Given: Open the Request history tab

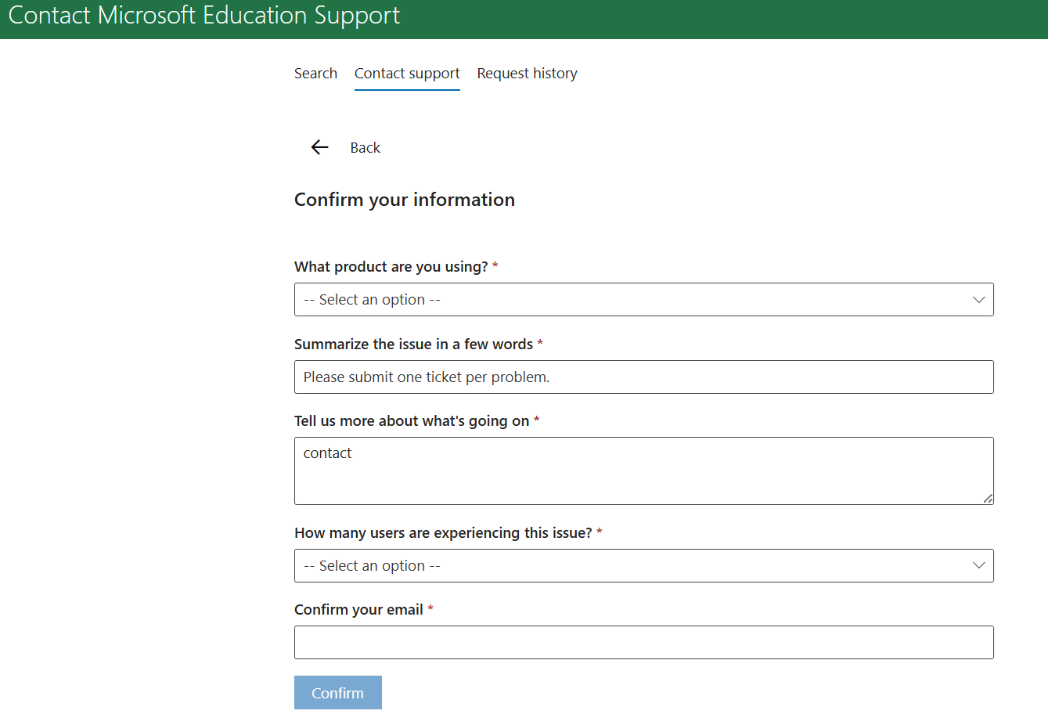Looking at the screenshot, I should pyautogui.click(x=527, y=73).
